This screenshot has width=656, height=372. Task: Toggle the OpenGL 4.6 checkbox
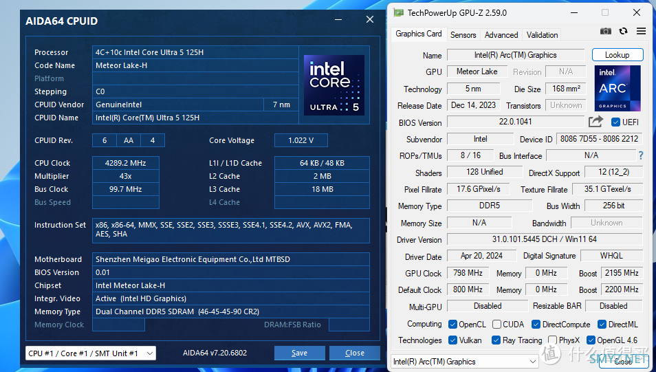tap(591, 340)
